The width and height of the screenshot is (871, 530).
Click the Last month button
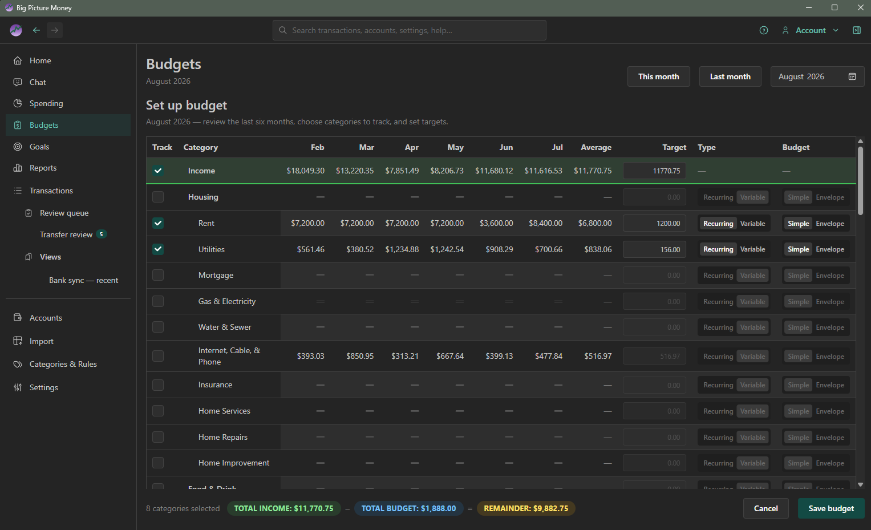(x=730, y=76)
